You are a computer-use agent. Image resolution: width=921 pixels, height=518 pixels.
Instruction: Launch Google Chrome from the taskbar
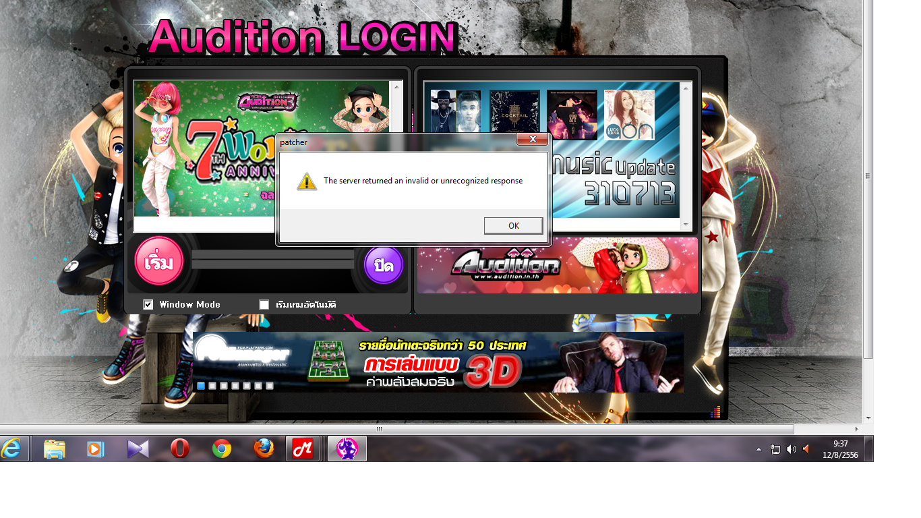pos(221,449)
